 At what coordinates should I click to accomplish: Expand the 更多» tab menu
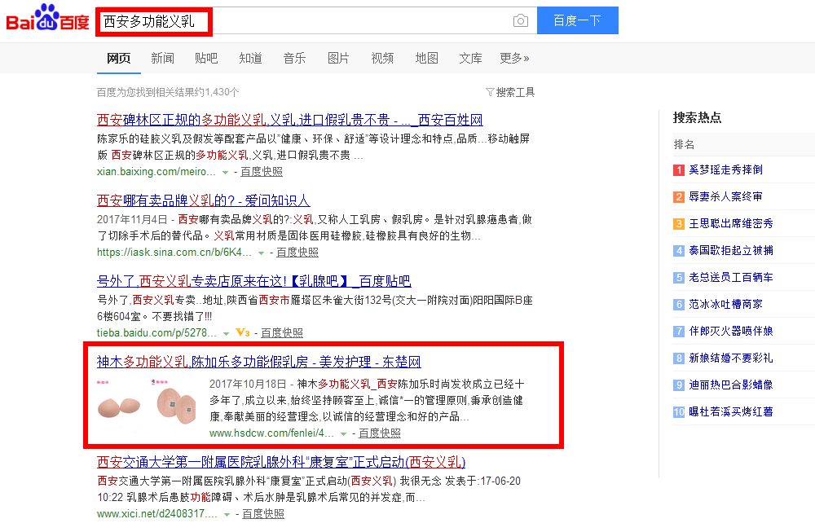[x=514, y=58]
